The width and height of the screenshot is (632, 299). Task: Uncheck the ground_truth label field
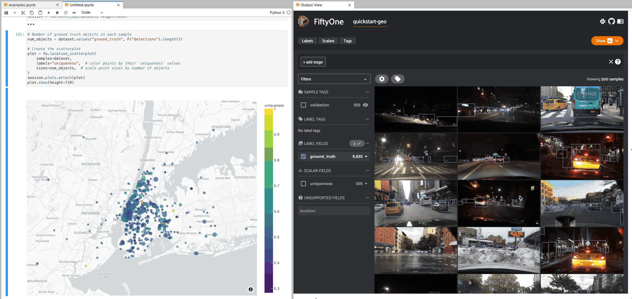303,156
